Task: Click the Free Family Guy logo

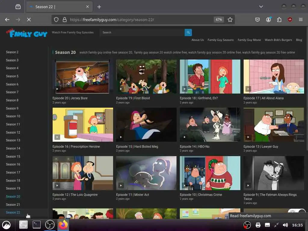Action: 27,33
